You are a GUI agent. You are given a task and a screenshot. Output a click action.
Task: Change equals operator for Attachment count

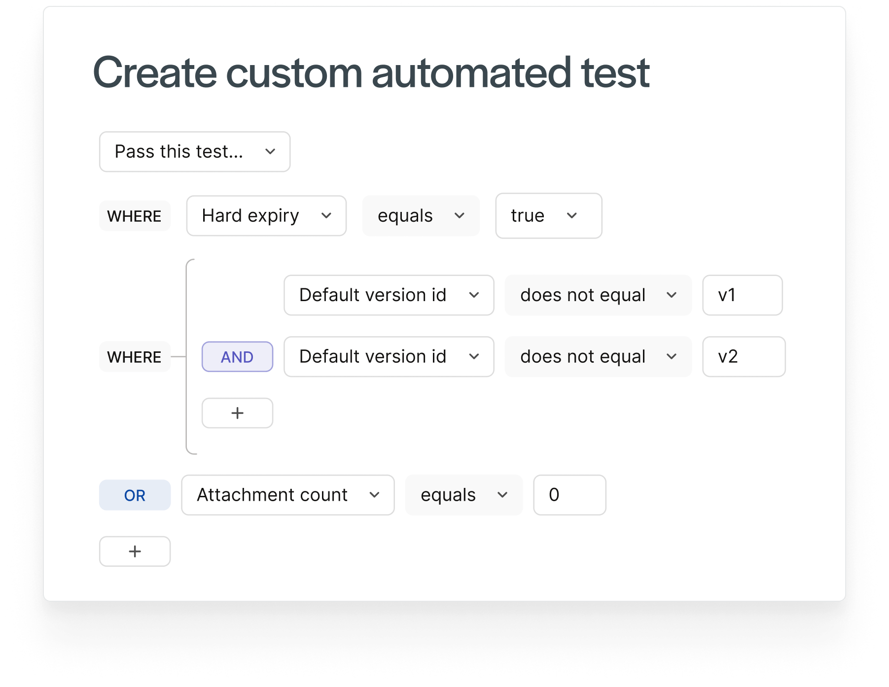pos(463,495)
